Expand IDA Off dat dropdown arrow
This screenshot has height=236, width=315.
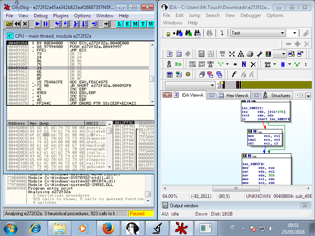pyautogui.click(x=274, y=64)
